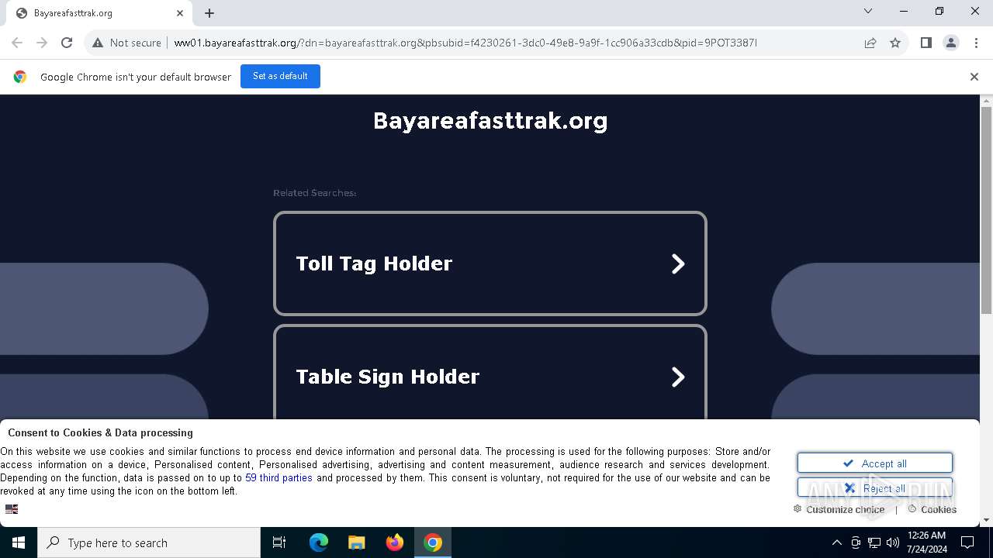Open Customize choice cookie settings
Screen dimensions: 993x558
(x=839, y=509)
